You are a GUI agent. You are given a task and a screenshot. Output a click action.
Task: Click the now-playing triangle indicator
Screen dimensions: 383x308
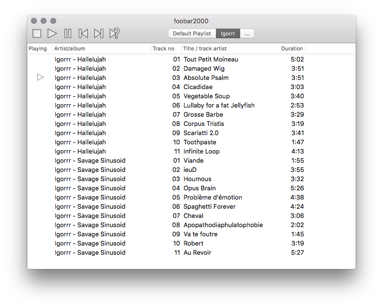(40, 77)
